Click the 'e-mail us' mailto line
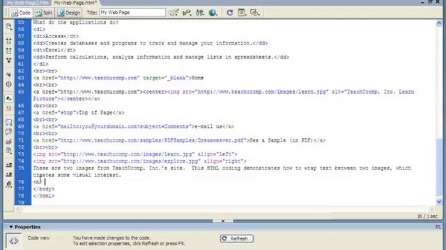This screenshot has width=446, height=250. tap(133, 126)
